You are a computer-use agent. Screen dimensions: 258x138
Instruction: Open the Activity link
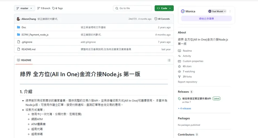[187, 56]
